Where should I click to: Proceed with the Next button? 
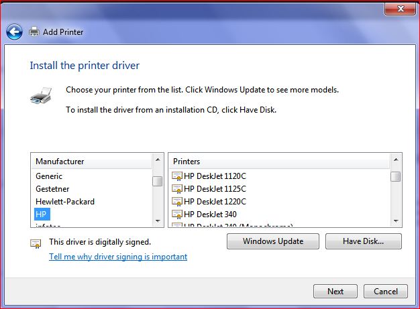pos(335,292)
